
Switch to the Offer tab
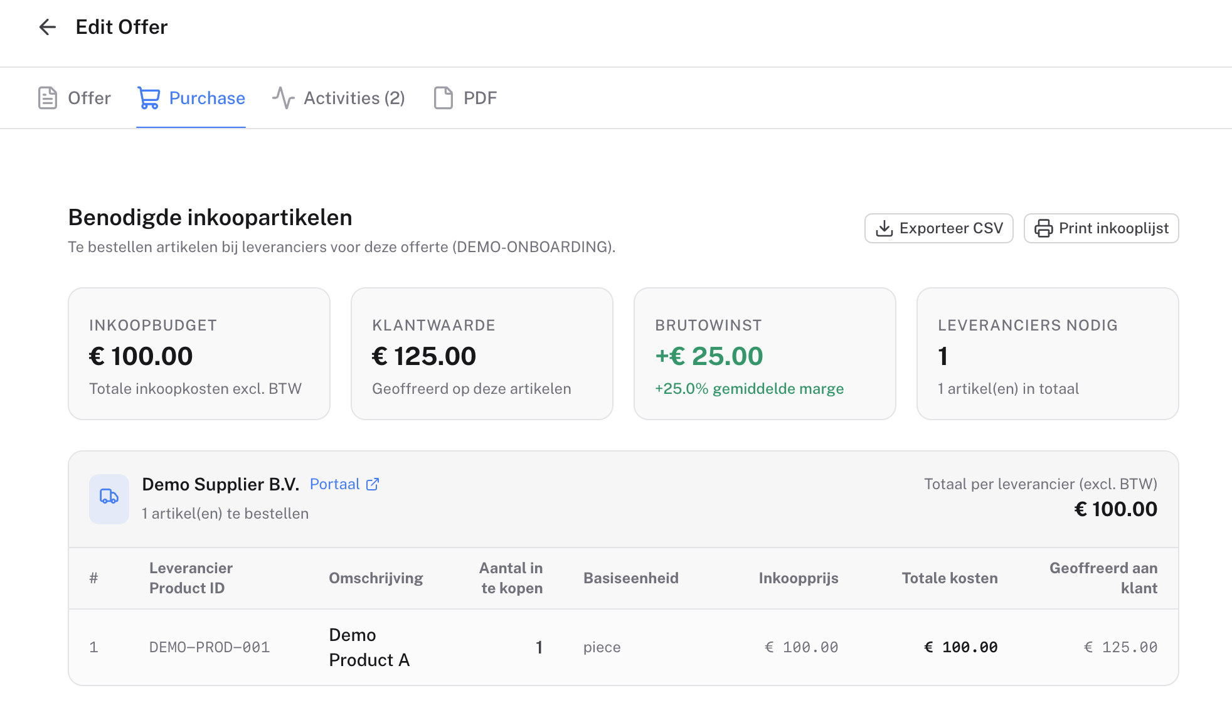(x=74, y=98)
